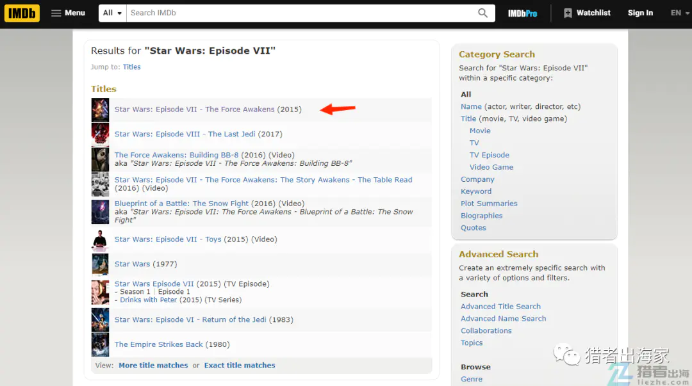Click The Force Awakens poster thumbnail
This screenshot has width=692, height=386.
tap(100, 110)
